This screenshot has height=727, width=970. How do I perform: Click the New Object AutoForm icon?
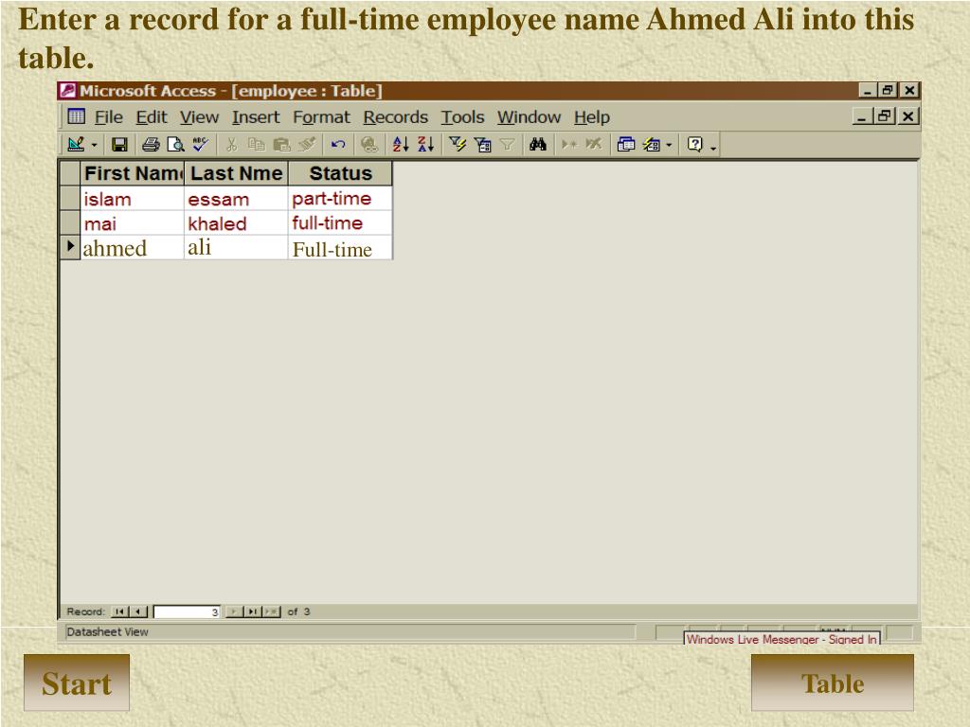click(x=652, y=145)
